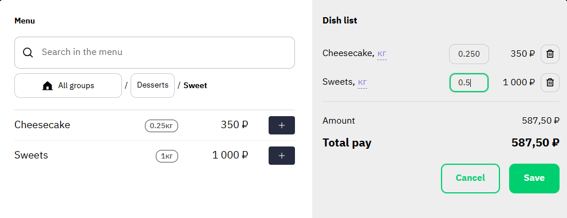Click the 1кг weight badge
The image size is (567, 218).
click(167, 156)
